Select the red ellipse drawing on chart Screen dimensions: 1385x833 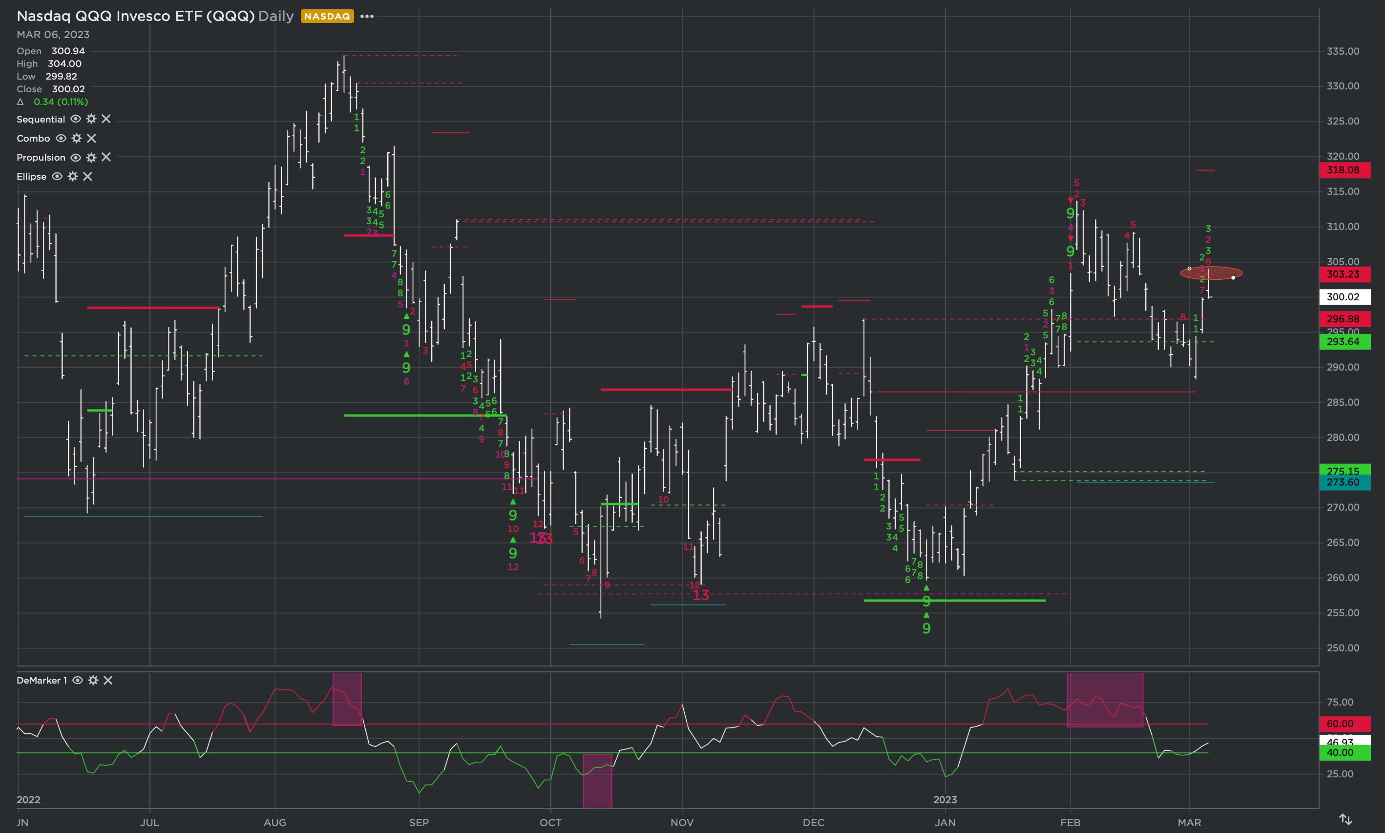[x=1211, y=273]
